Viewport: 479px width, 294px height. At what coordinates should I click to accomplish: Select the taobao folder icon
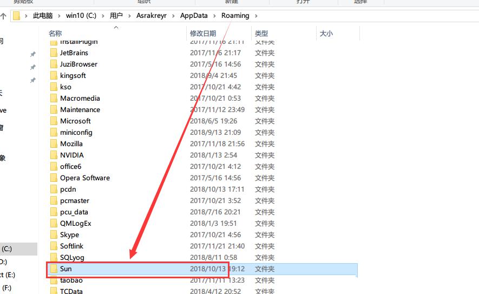coord(54,280)
